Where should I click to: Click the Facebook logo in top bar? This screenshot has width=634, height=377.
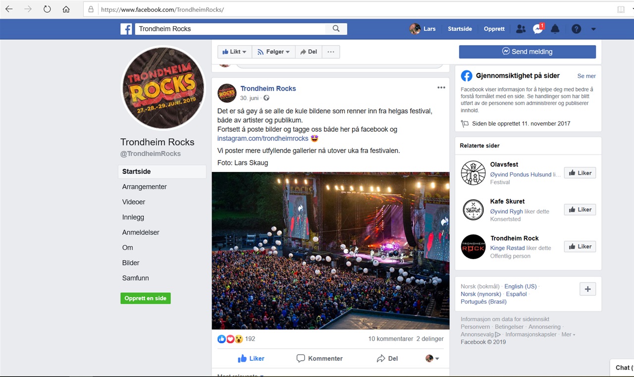click(126, 29)
